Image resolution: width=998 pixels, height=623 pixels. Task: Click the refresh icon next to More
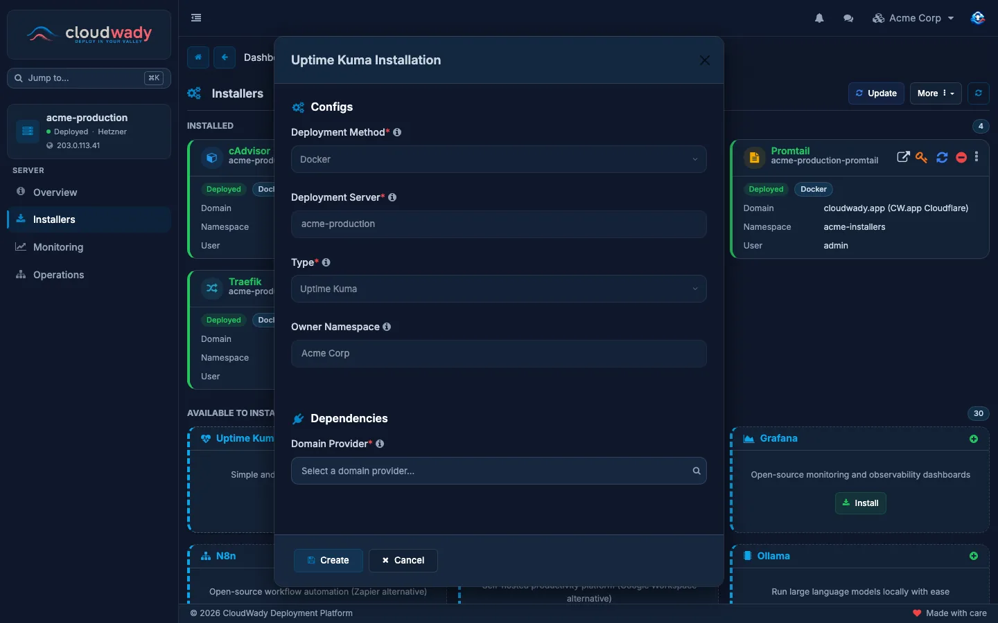point(978,93)
